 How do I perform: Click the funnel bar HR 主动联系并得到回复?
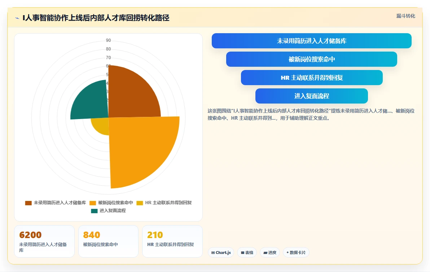312,78
